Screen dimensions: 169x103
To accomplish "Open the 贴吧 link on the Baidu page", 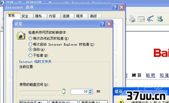I will (x=150, y=75).
